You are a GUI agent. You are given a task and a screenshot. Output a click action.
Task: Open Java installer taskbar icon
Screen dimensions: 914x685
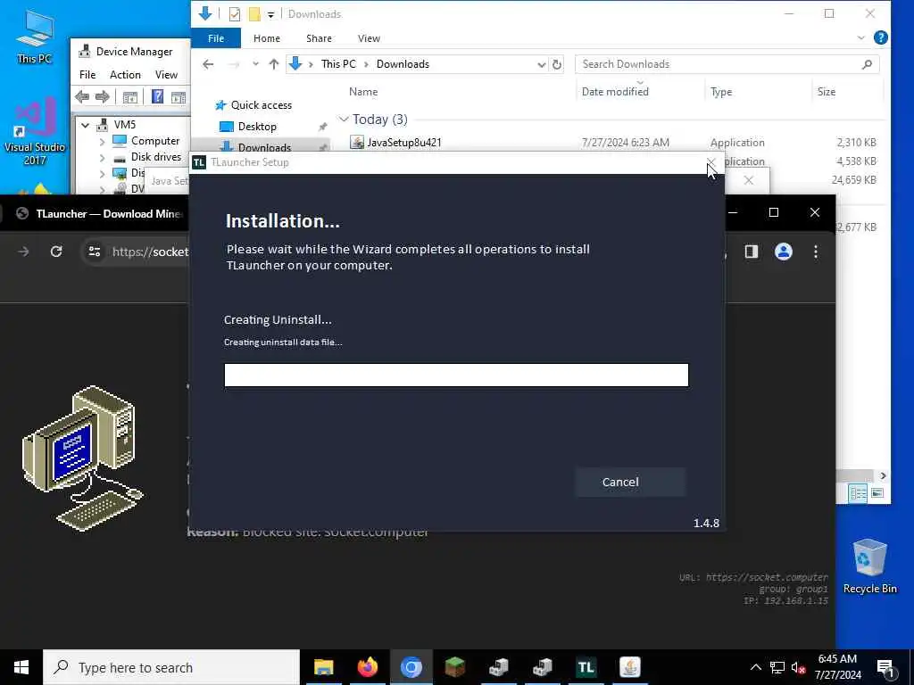pyautogui.click(x=629, y=667)
